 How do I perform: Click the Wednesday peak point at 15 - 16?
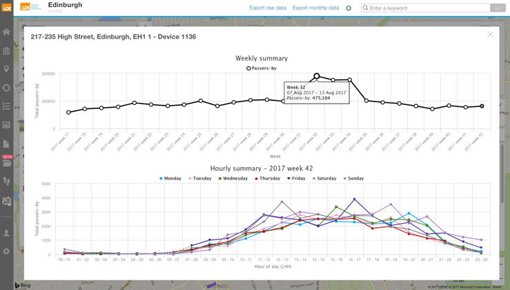click(x=336, y=207)
